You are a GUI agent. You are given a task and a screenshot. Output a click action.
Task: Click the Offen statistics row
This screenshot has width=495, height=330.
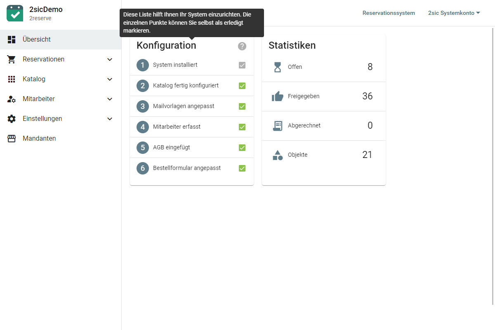coord(323,67)
